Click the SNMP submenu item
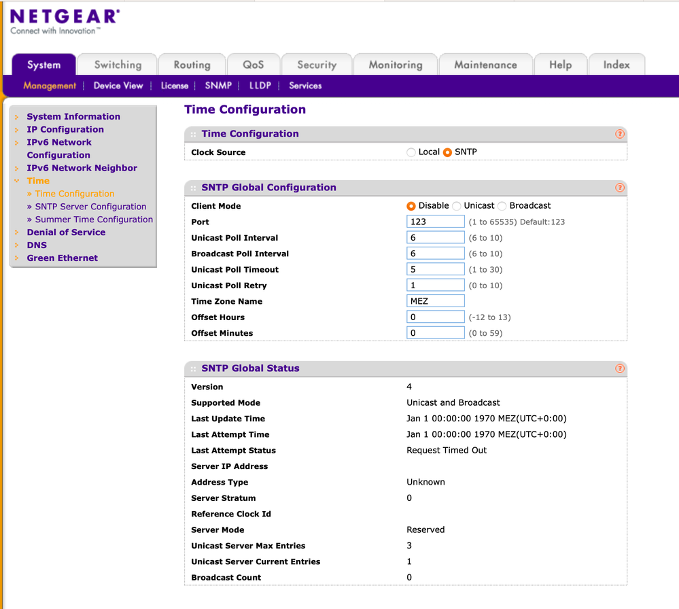Viewport: 679px width, 609px height. [x=218, y=86]
